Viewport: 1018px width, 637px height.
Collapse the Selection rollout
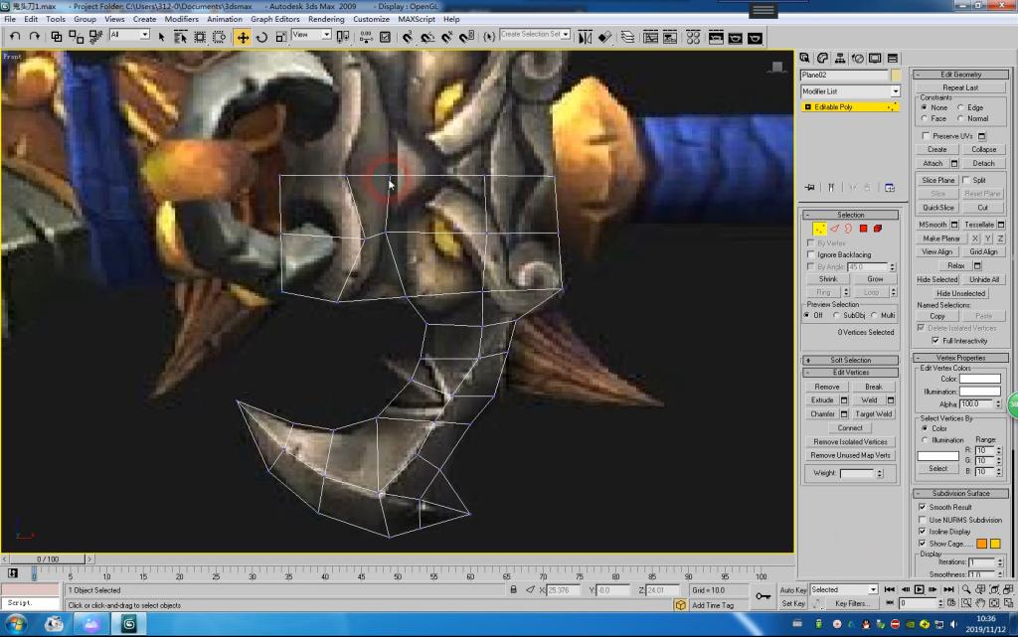851,215
